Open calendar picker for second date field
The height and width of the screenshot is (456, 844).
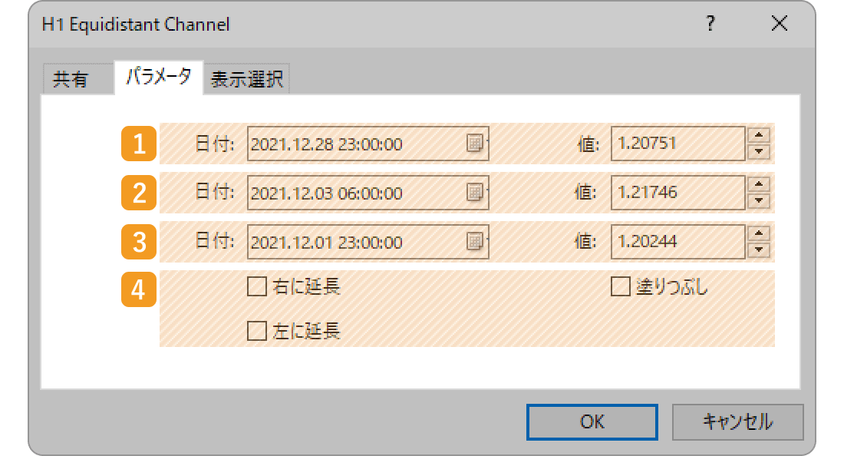[x=475, y=192]
